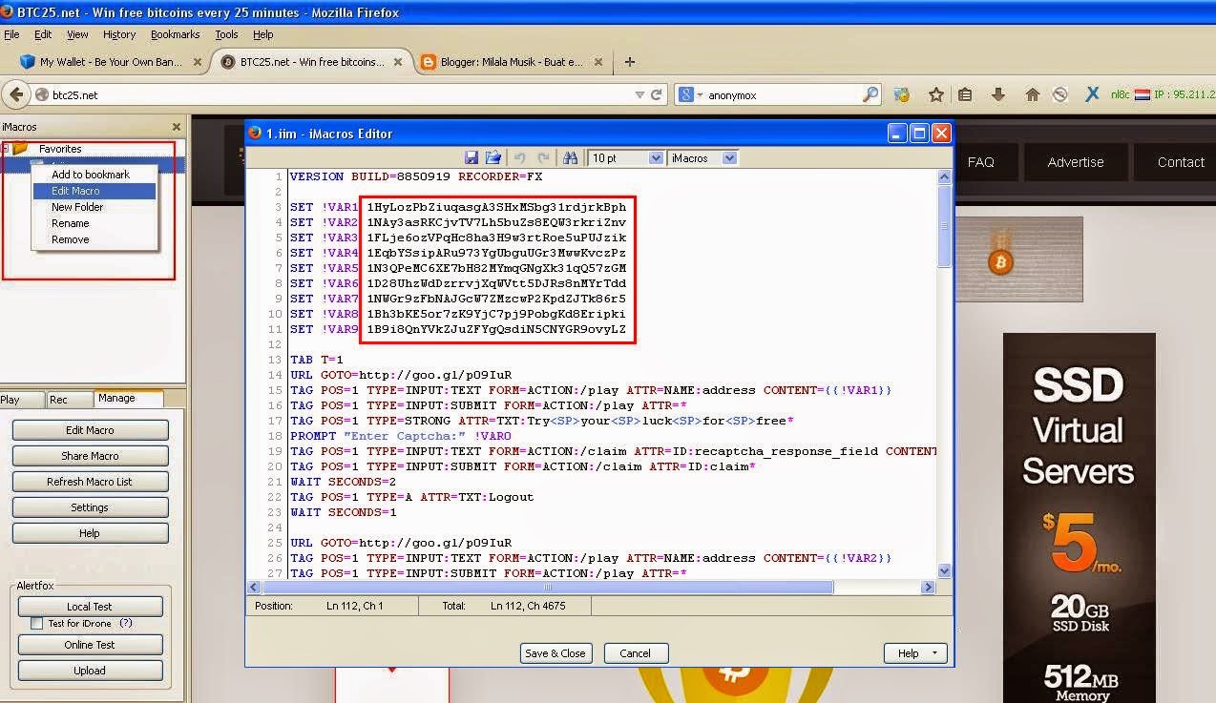Reload the btc25.net page
1216x703 pixels.
tap(657, 94)
